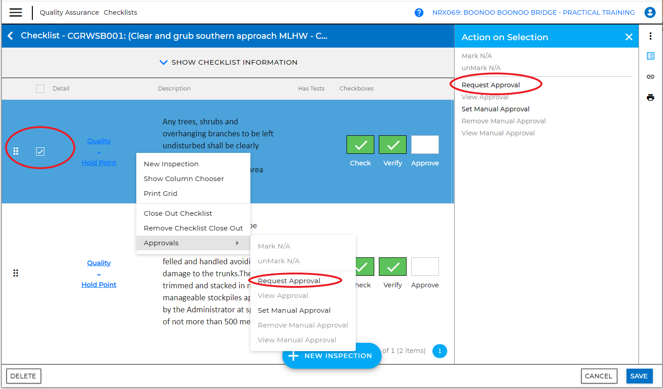The height and width of the screenshot is (389, 663).
Task: Toggle the select-all checkbox in header row
Action: coord(40,89)
